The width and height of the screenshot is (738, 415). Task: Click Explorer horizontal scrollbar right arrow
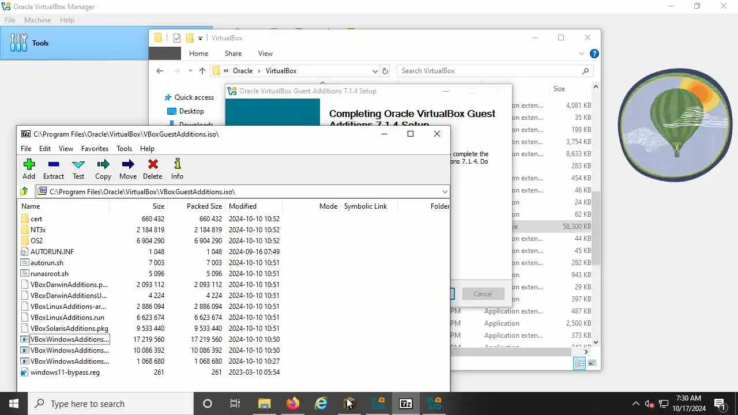586,352
